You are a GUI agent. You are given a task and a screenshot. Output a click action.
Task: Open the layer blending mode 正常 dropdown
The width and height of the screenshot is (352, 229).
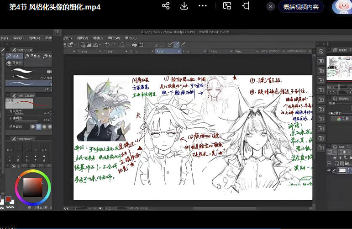(x=344, y=152)
